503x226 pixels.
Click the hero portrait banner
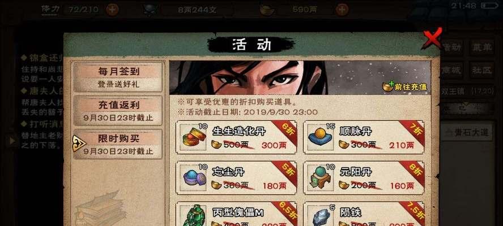tap(300, 78)
